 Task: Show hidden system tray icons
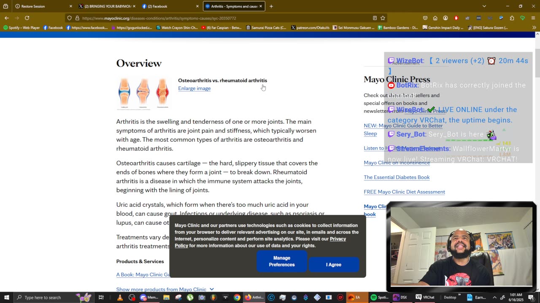[x=494, y=298]
